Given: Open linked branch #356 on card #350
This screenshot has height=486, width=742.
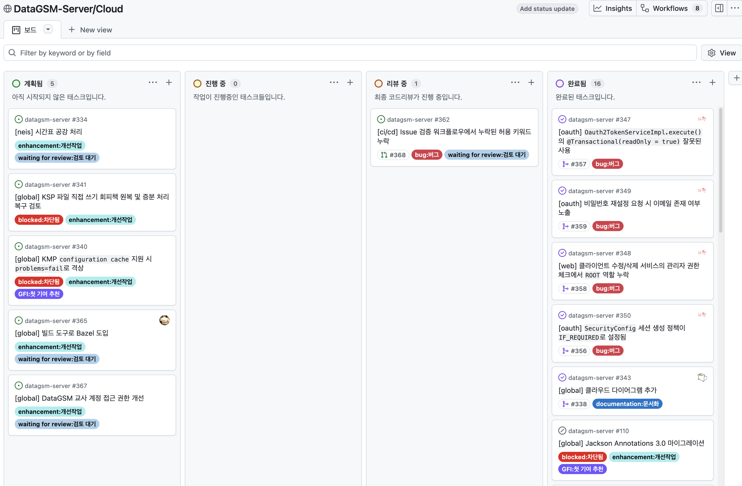Looking at the screenshot, I should 574,351.
